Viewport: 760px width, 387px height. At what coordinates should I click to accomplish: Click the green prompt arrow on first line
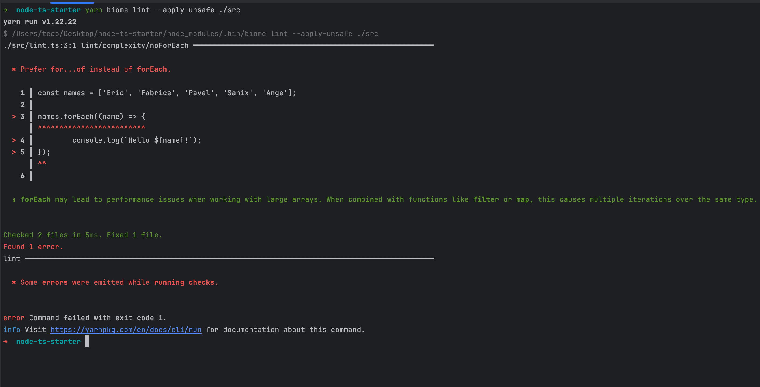pos(6,10)
